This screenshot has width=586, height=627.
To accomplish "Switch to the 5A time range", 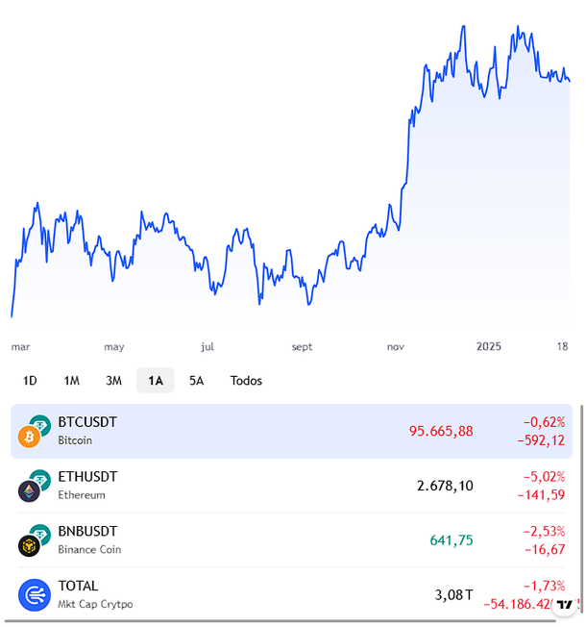I will click(x=196, y=381).
